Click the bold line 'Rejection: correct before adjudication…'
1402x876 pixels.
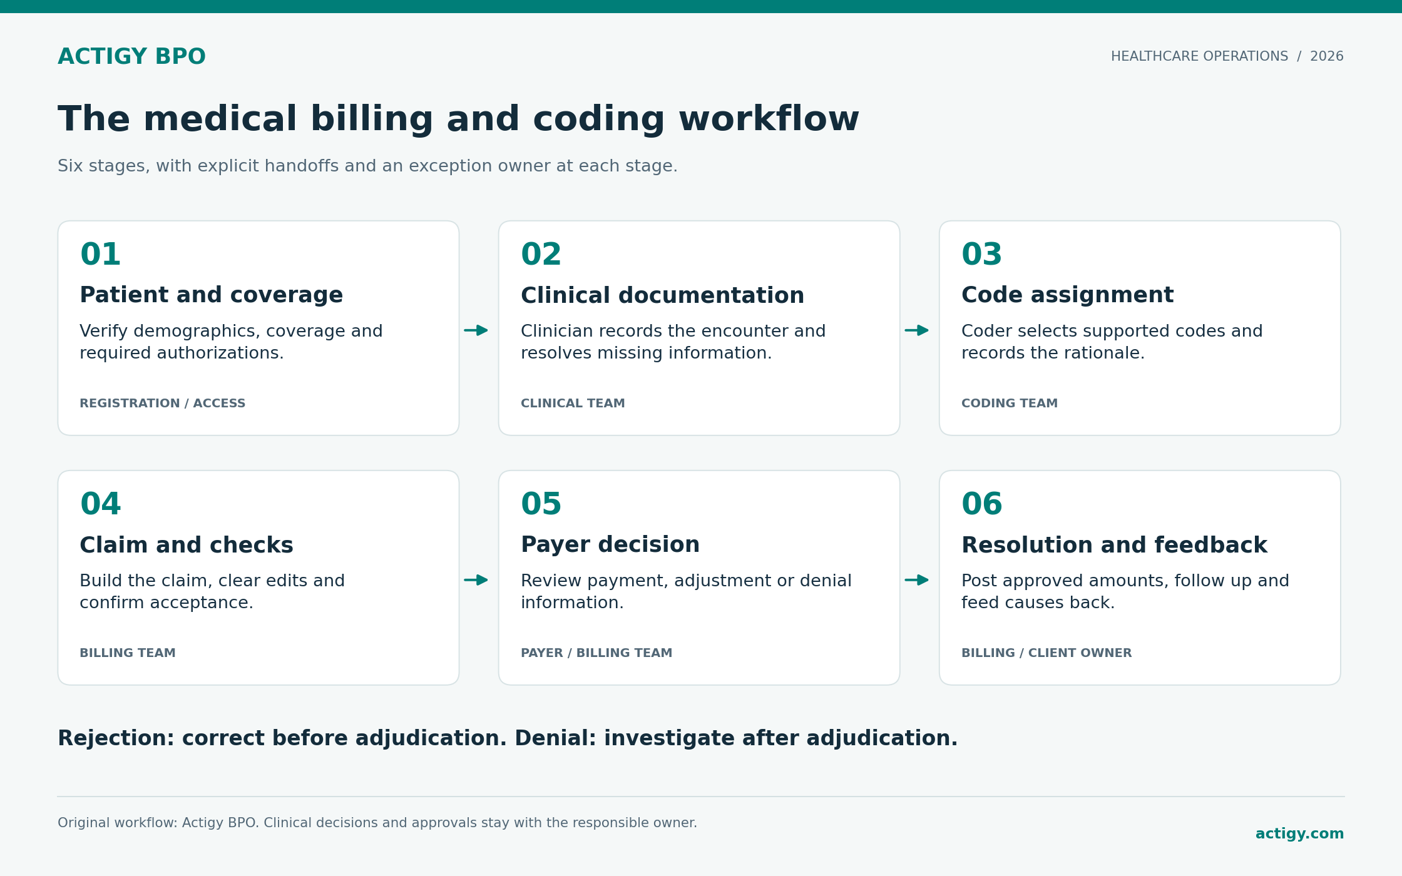[x=508, y=738]
